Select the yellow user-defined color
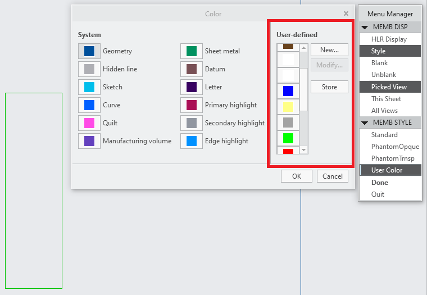427x295 pixels. point(288,107)
